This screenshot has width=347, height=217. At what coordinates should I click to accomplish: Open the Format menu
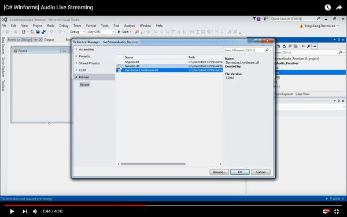pos(91,25)
